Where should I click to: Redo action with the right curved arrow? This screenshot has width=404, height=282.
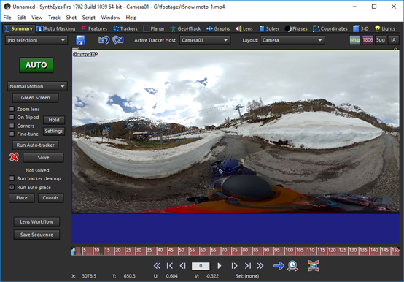coord(118,40)
